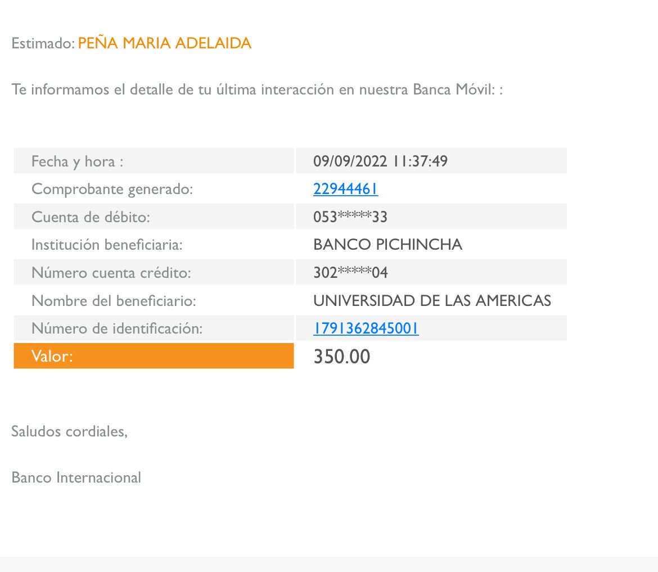
Task: Click the credit account number 302*****04
Action: coord(350,273)
